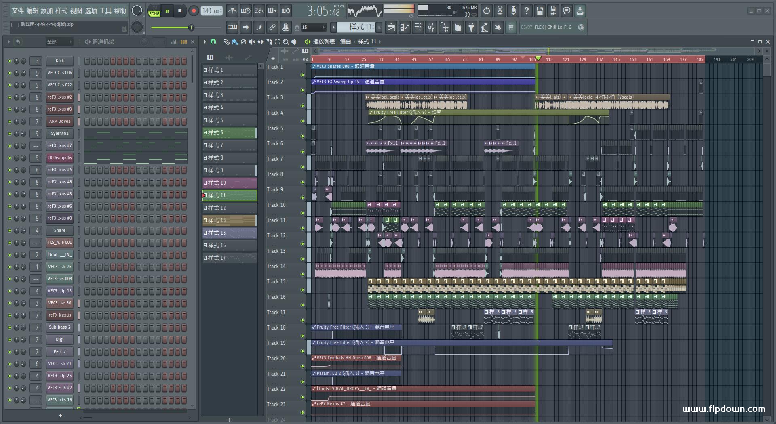
Task: Select the playlist Delete tool
Action: point(243,42)
